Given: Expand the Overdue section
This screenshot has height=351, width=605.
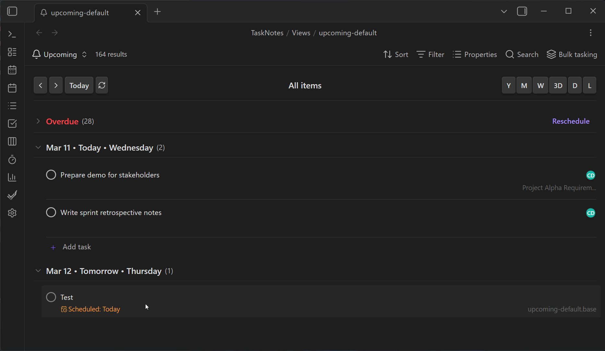Looking at the screenshot, I should pos(38,121).
